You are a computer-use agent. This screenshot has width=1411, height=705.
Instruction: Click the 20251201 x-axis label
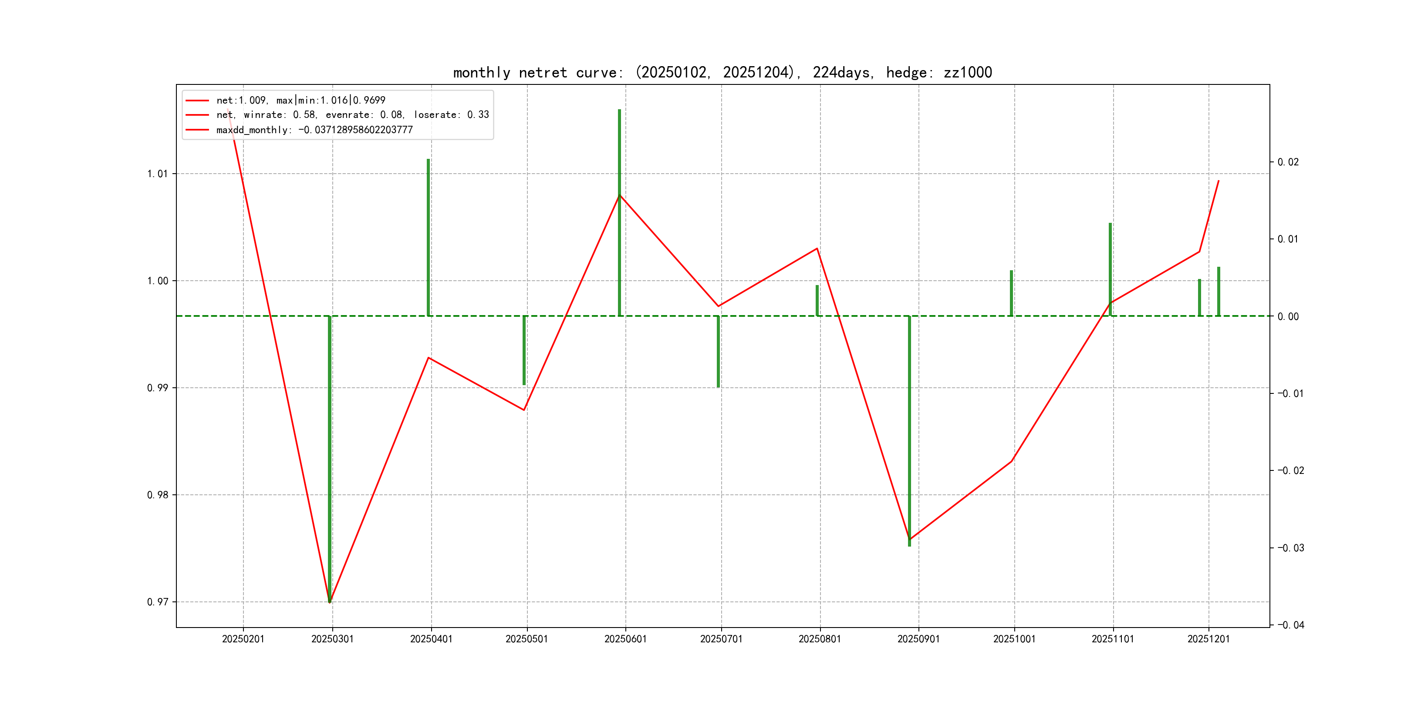pyautogui.click(x=1208, y=639)
